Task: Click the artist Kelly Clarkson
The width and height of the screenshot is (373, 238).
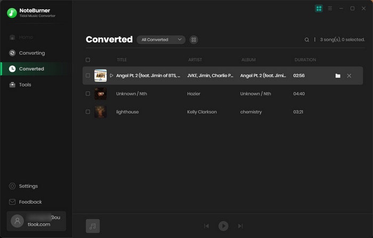Action: click(x=202, y=112)
